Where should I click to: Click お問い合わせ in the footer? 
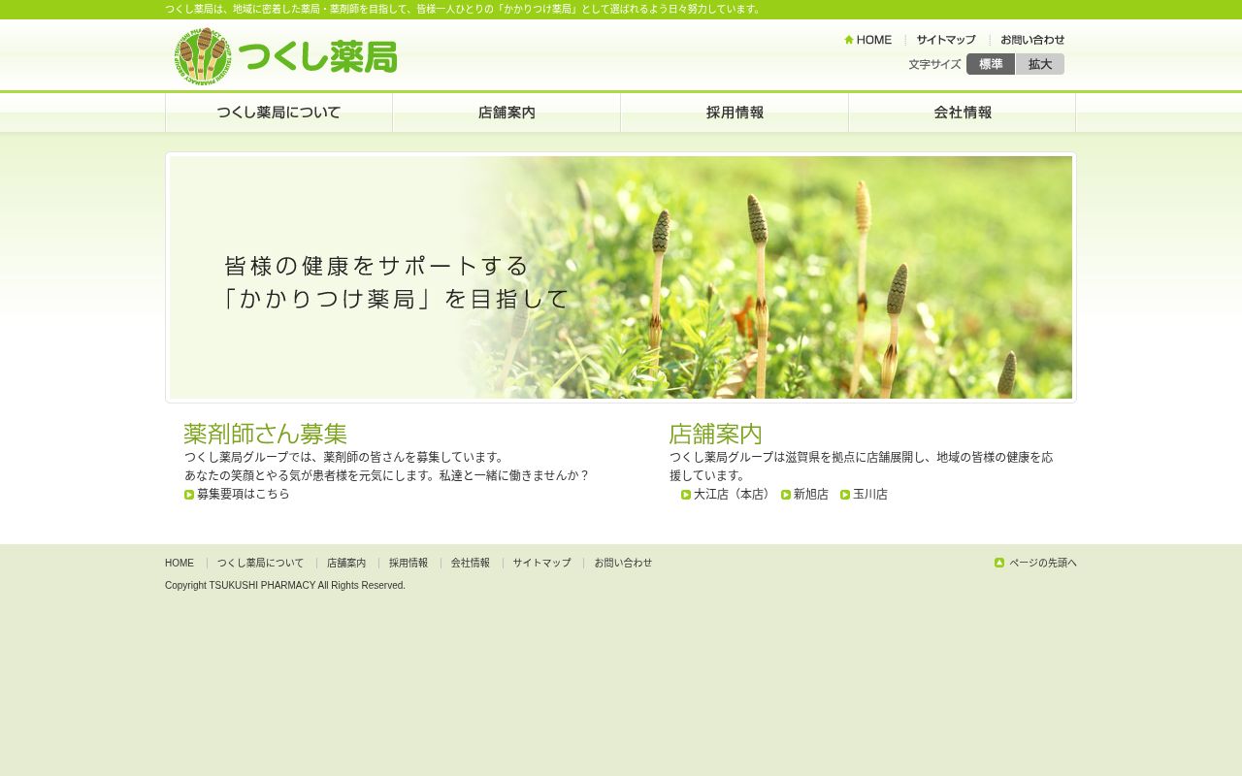click(623, 563)
